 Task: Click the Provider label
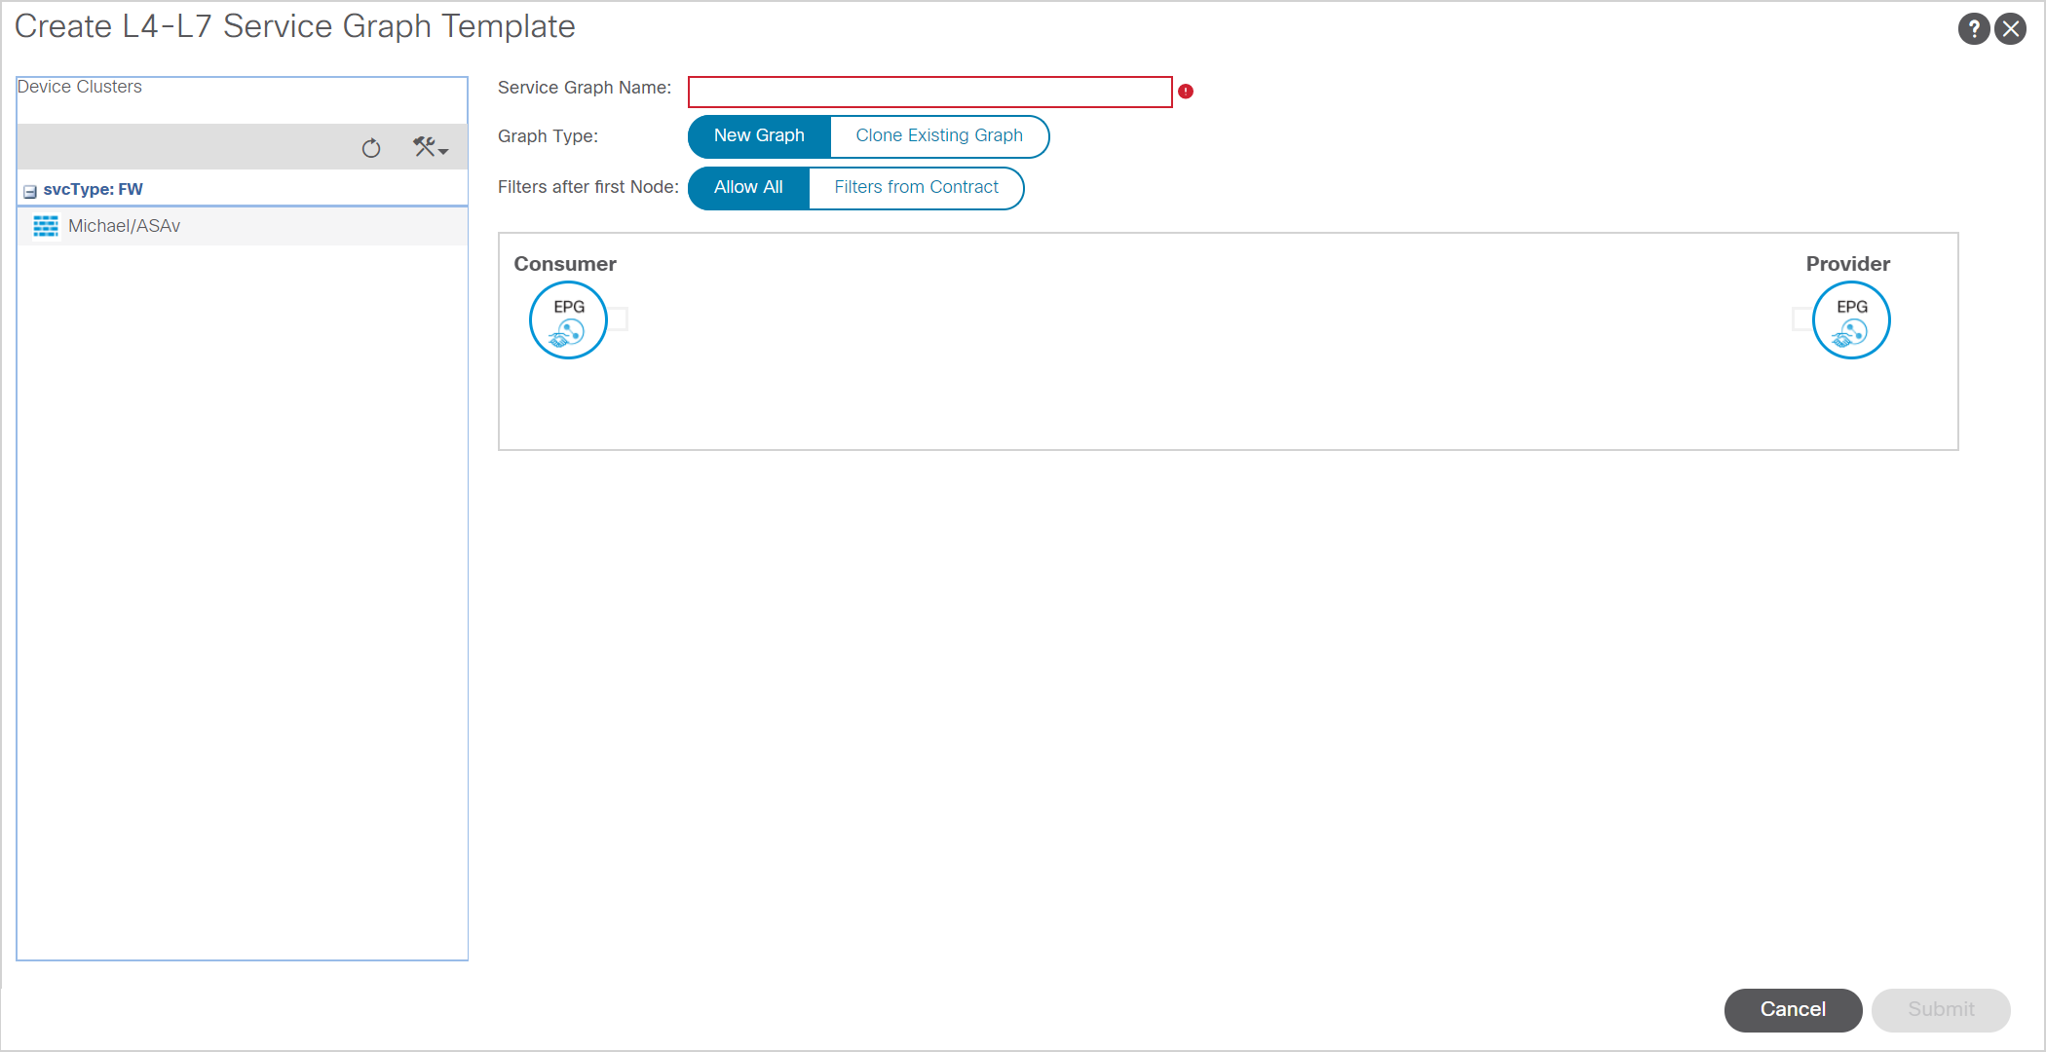(x=1847, y=264)
